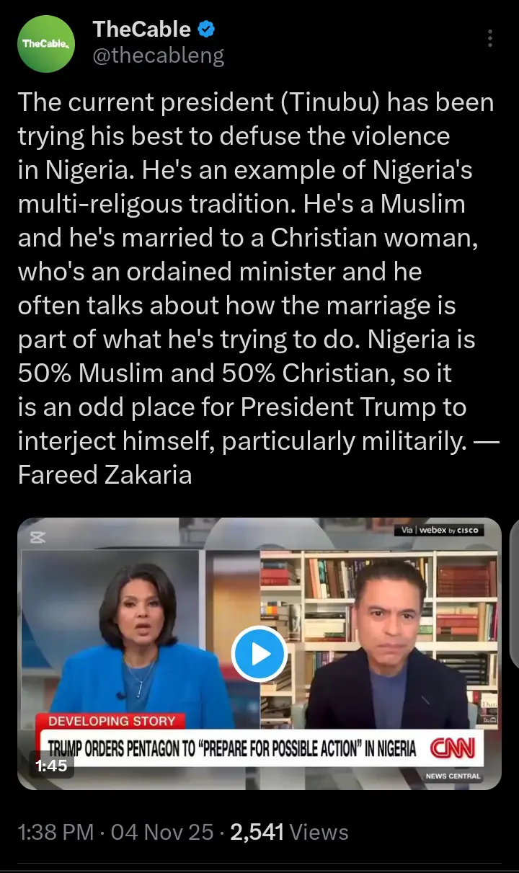Screen dimensions: 519x873
Task: Tap the Trump orders Pentagon headline chyron
Action: [231, 748]
